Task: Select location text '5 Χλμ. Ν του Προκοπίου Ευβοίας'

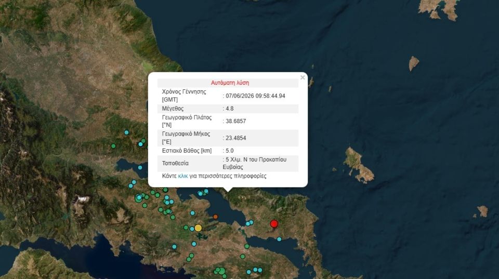Action: tap(255, 163)
